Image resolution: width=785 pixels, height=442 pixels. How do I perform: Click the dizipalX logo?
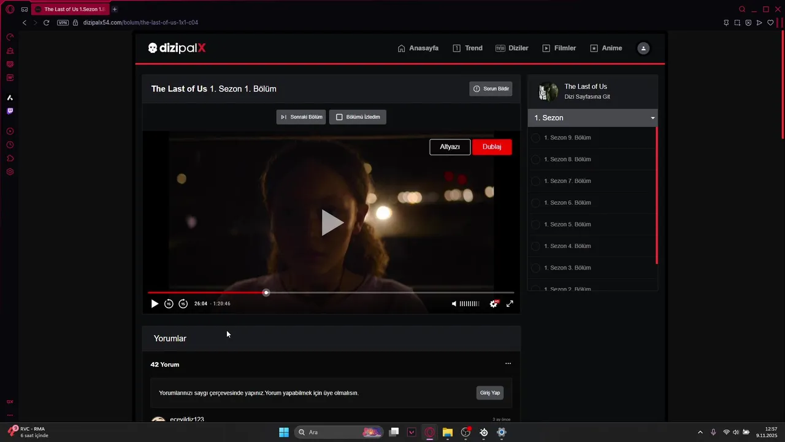pos(177,48)
